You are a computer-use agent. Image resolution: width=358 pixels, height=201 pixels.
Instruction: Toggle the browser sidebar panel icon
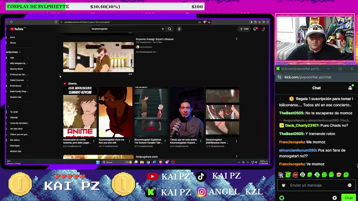tap(251, 22)
